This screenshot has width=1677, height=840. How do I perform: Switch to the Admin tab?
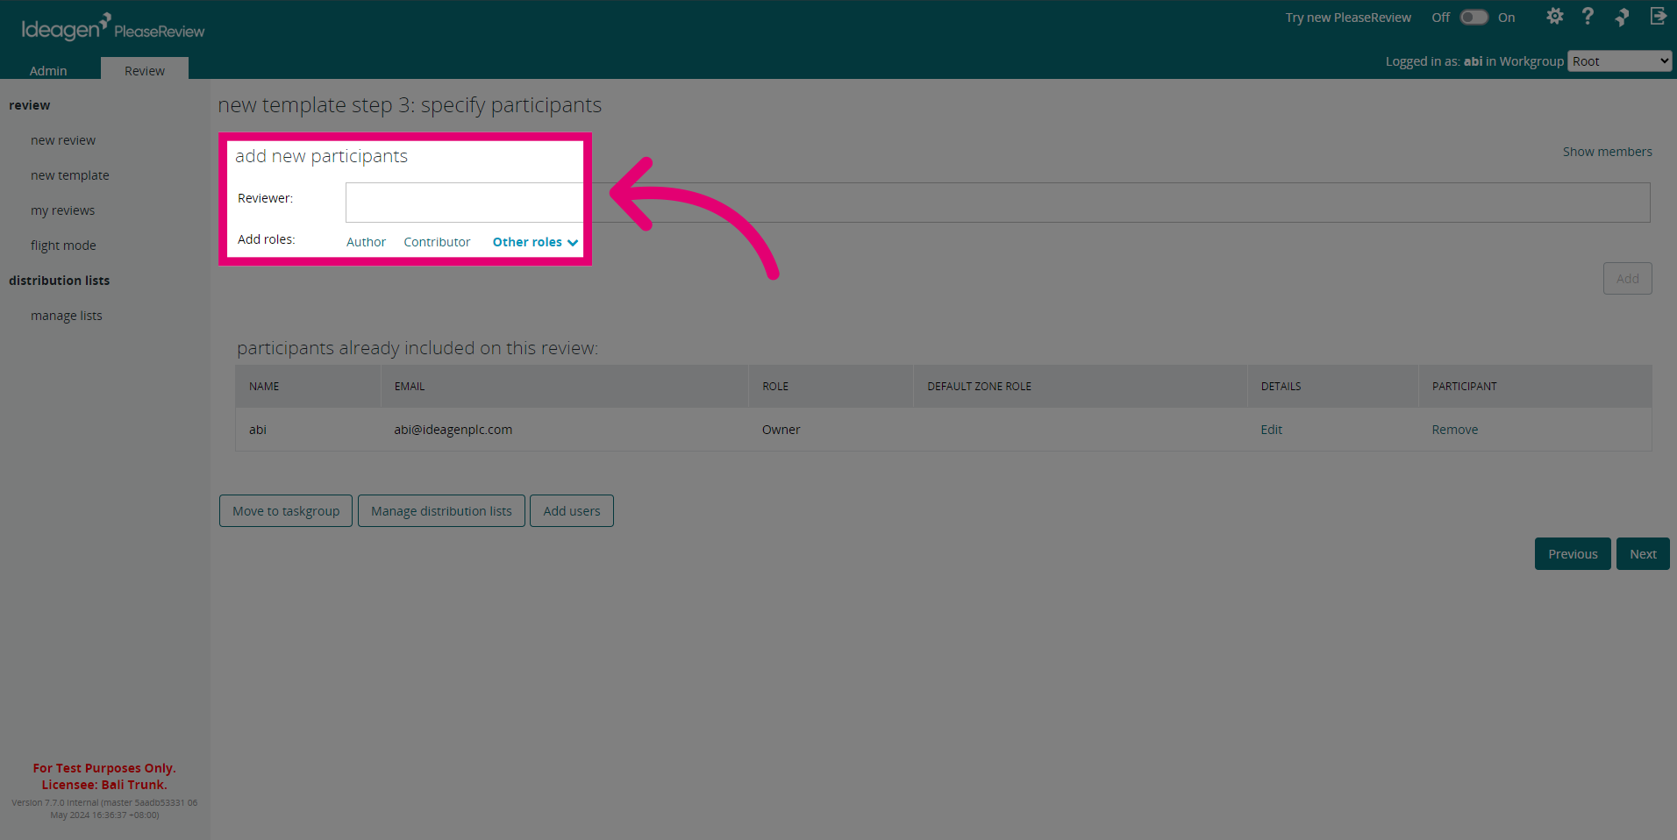point(48,70)
